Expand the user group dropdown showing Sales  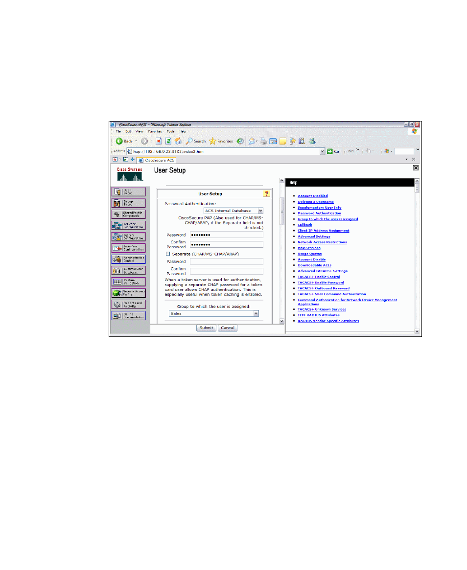click(256, 313)
